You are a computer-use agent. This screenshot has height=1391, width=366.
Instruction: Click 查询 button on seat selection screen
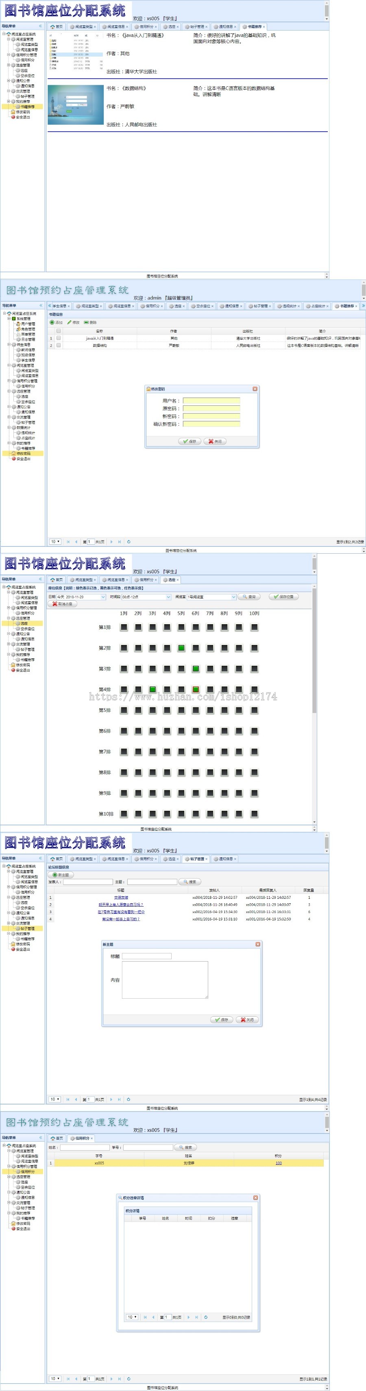(x=249, y=597)
